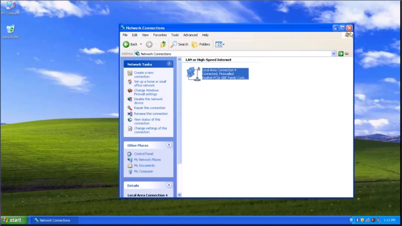The height and width of the screenshot is (226, 402).
Task: Click Repair this connection link
Action: (149, 108)
